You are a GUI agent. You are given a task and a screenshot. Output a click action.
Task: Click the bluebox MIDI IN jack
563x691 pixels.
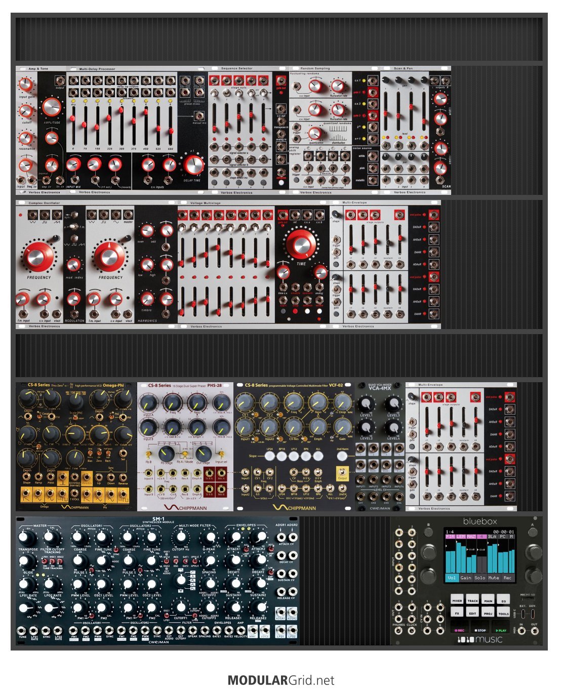tap(522, 631)
